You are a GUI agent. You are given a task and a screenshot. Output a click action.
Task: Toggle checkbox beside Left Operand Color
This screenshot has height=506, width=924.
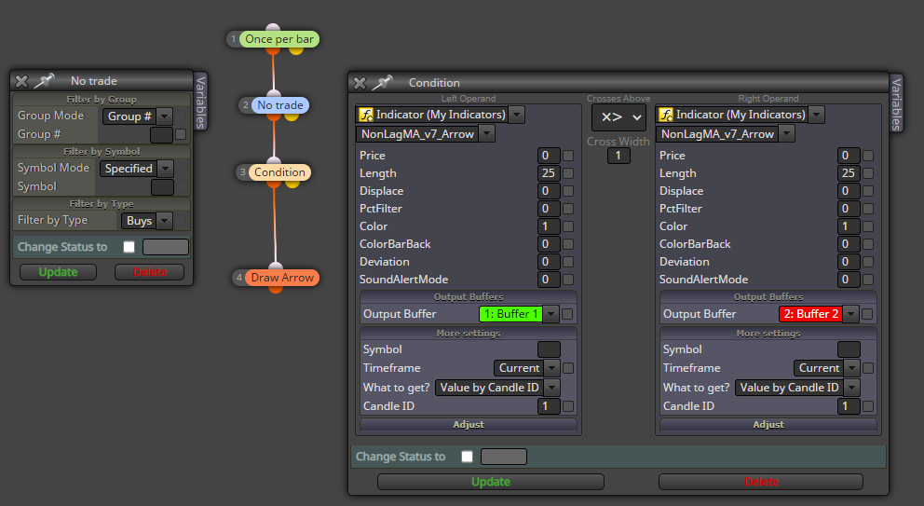tap(568, 226)
